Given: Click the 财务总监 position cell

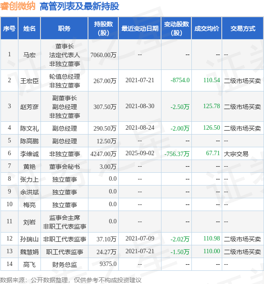Looking at the screenshot, I should (65, 265).
